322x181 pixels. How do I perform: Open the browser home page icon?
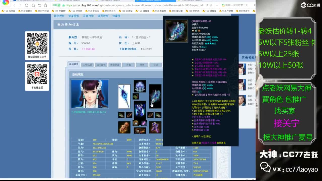pyautogui.click(x=33, y=5)
